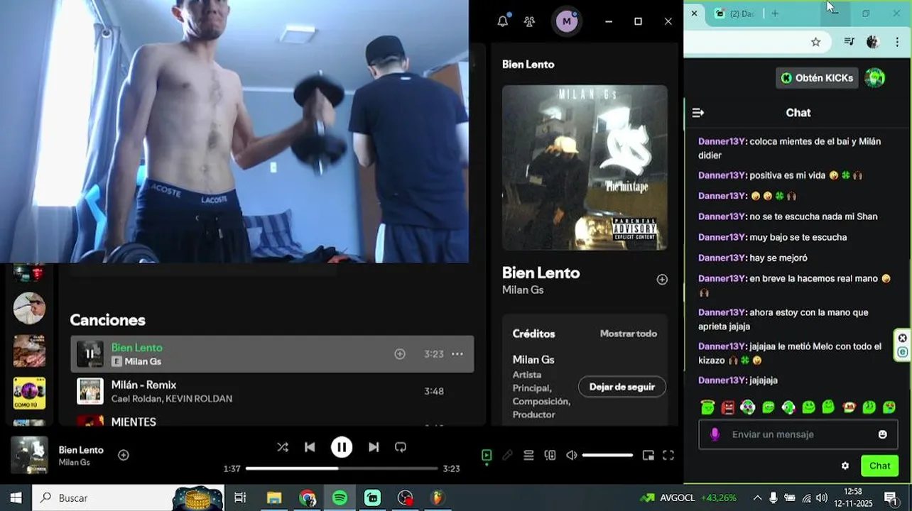Open OBS Studio from the taskbar

pyautogui.click(x=405, y=498)
